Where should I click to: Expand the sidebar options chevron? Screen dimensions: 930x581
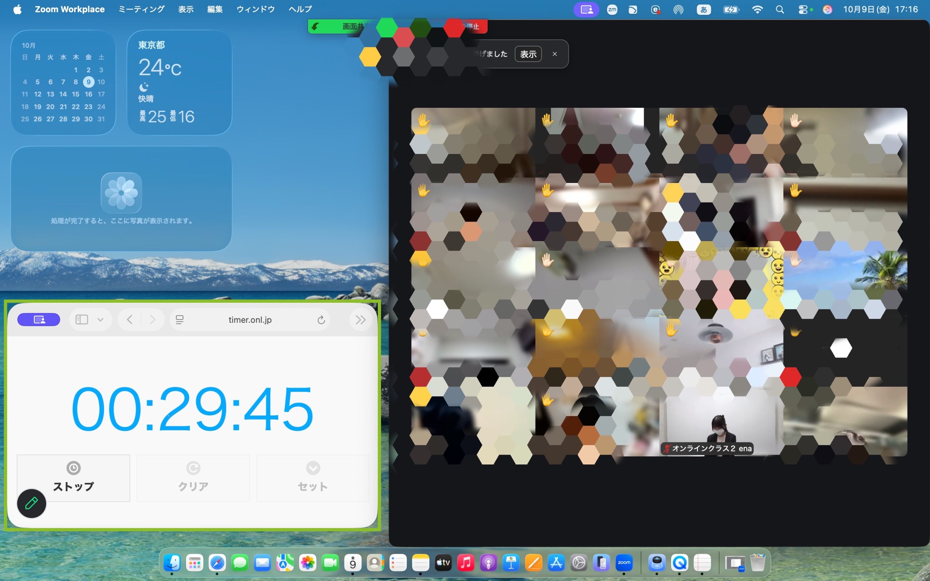click(x=101, y=320)
